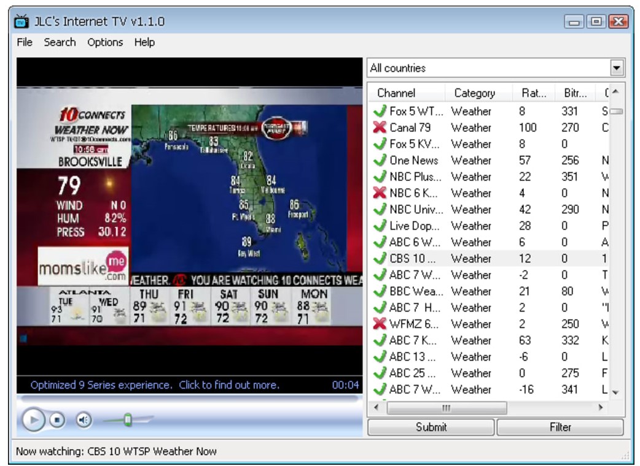Open the Options menu

coord(105,42)
